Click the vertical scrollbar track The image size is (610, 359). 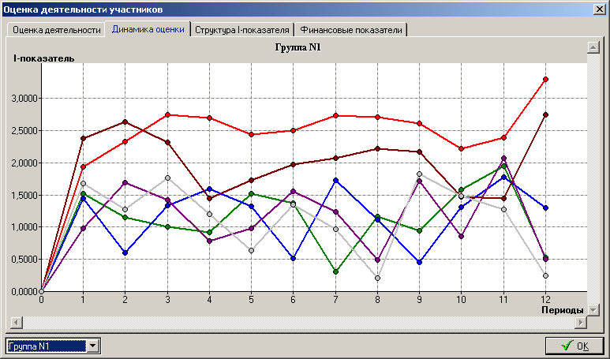(593, 179)
